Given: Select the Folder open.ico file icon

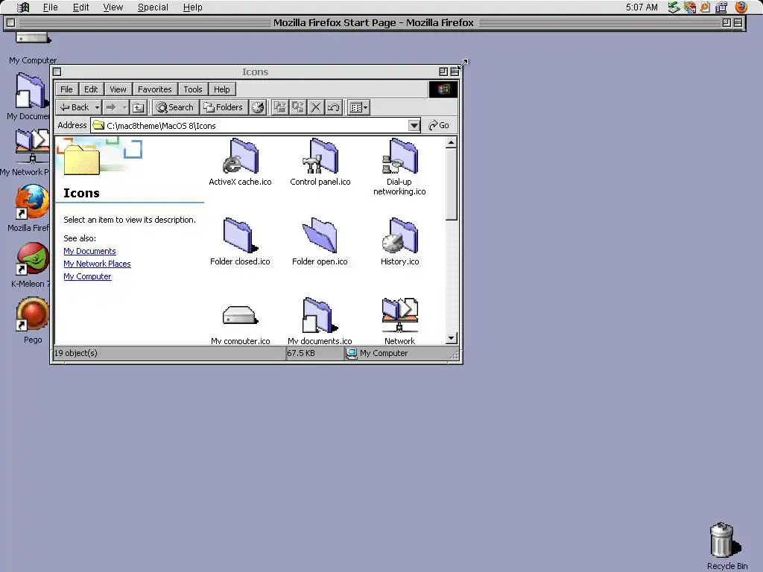Looking at the screenshot, I should pyautogui.click(x=320, y=235).
